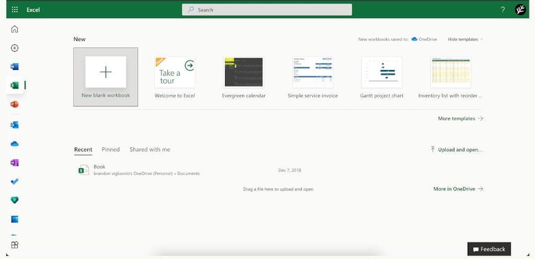Open Word from the sidebar
This screenshot has width=535, height=259.
point(14,66)
